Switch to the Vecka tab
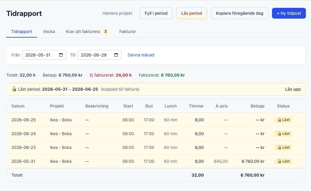 coord(49,32)
